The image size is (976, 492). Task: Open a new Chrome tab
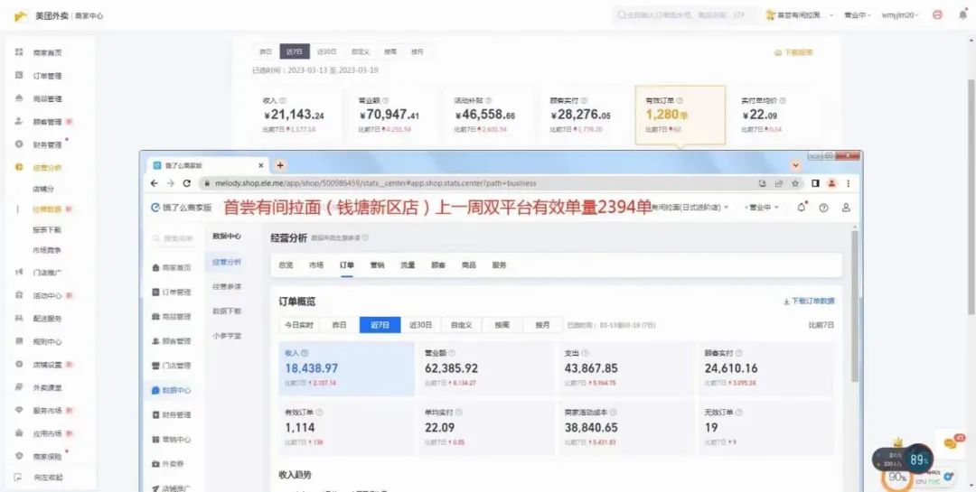280,165
